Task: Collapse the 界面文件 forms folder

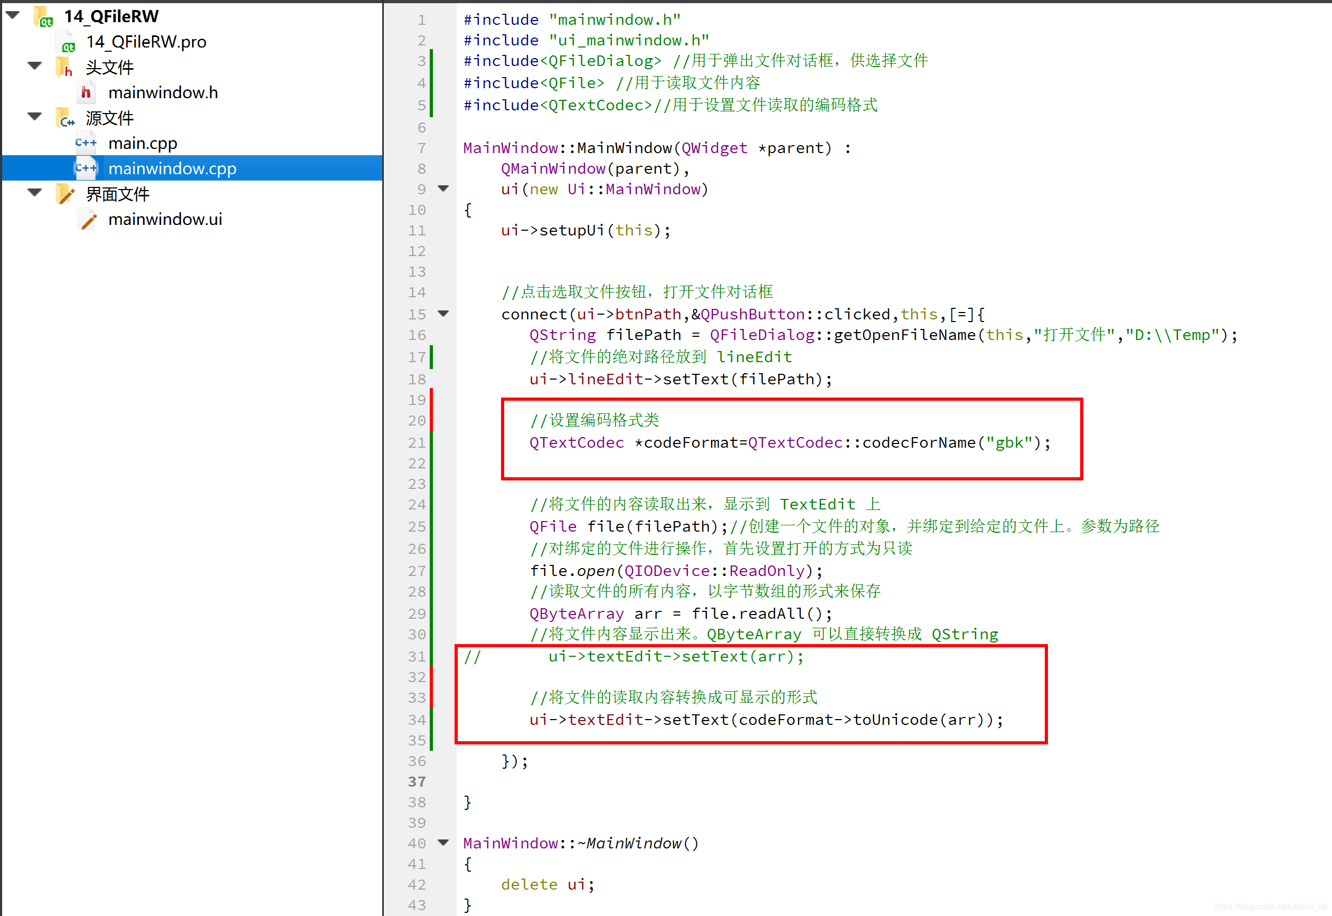Action: (x=35, y=192)
